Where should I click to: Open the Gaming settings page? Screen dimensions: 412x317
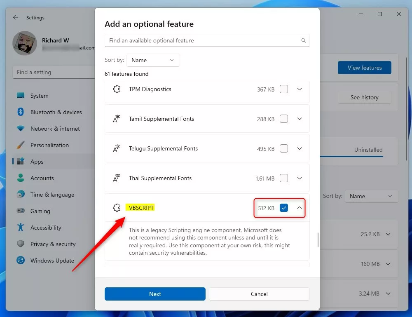pyautogui.click(x=54, y=211)
